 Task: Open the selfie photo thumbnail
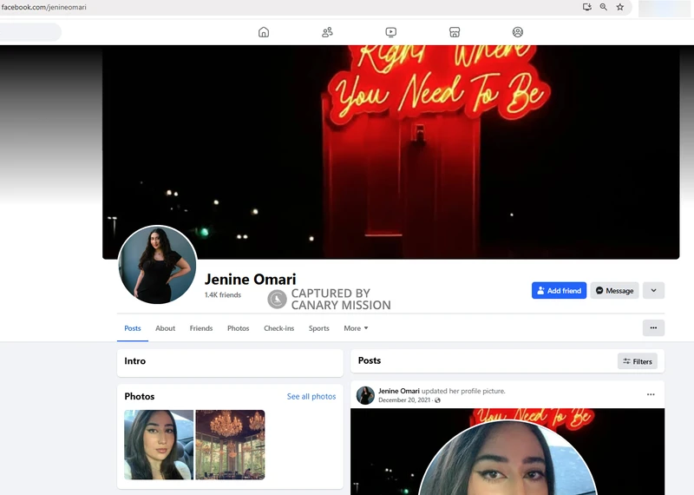coord(159,445)
